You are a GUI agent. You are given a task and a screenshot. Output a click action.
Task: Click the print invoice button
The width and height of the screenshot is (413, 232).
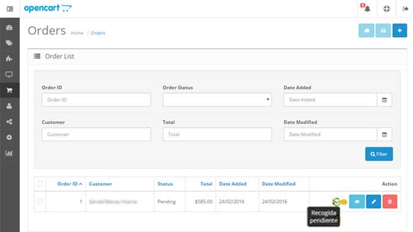(x=383, y=31)
